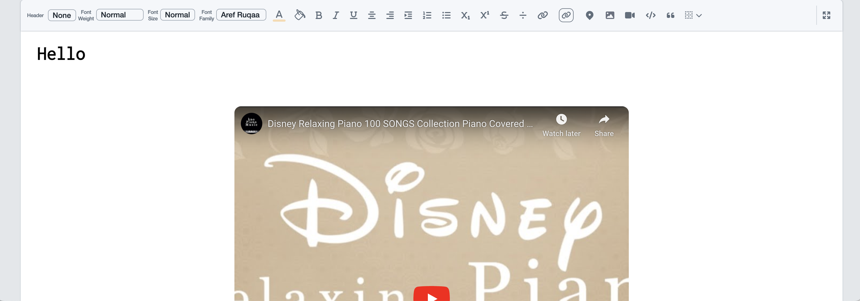Insert a location pin
The image size is (860, 301).
pos(589,15)
